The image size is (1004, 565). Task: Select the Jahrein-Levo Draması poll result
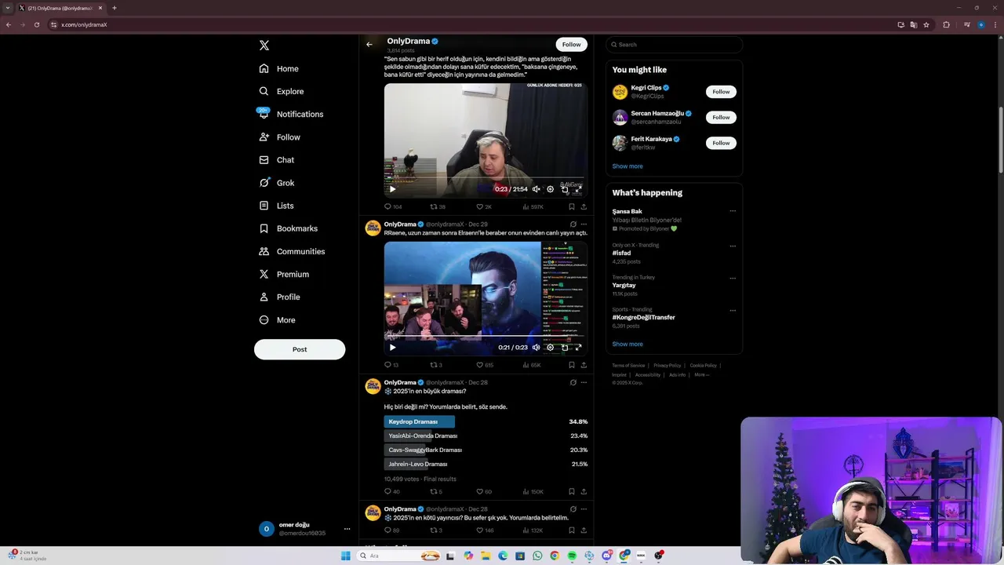[486, 464]
